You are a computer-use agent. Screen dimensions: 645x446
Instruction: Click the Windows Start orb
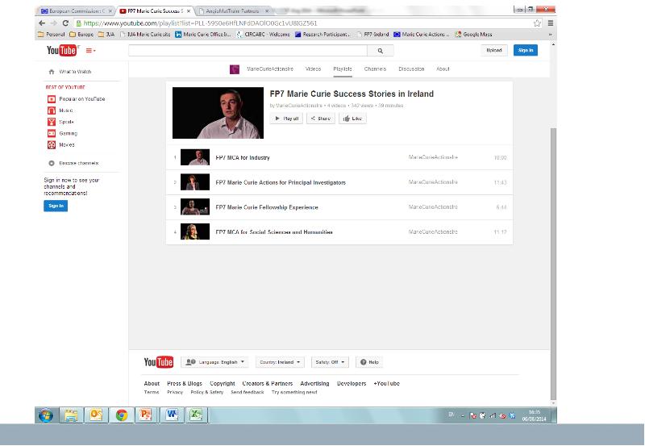click(46, 415)
